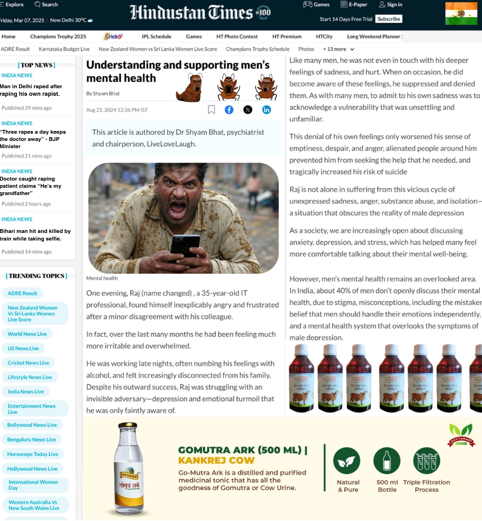This screenshot has height=521, width=482.
Task: Click the first INDIA NEWS category label
Action: pyautogui.click(x=17, y=75)
